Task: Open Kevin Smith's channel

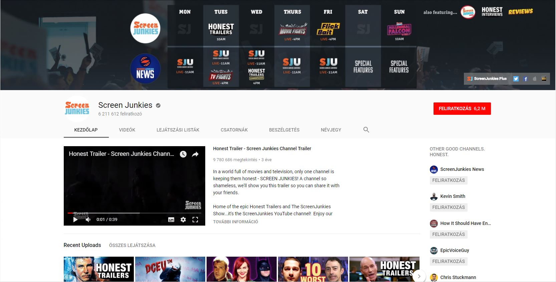Action: (453, 196)
